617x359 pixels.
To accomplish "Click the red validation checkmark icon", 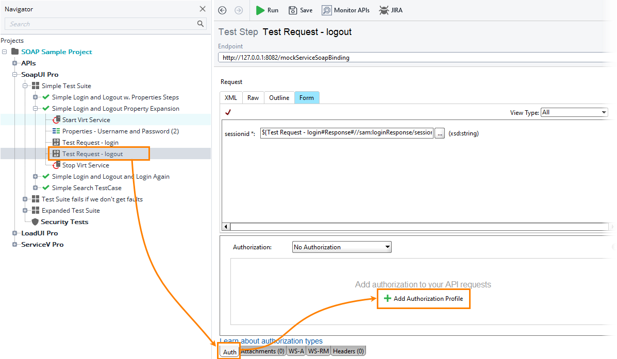I will pos(228,112).
